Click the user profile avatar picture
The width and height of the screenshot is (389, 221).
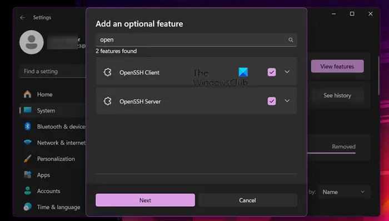pos(32,42)
